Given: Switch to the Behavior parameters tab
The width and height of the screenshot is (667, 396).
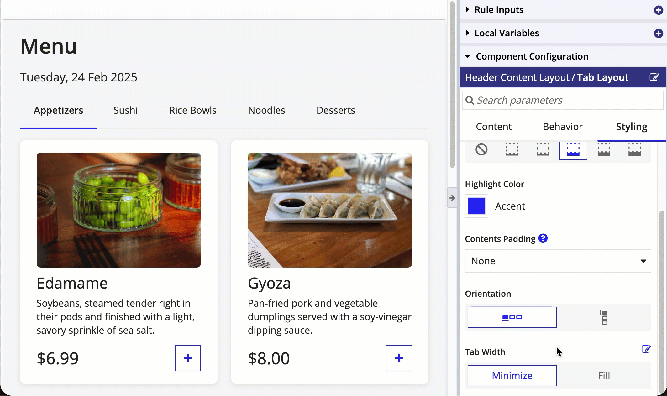Looking at the screenshot, I should point(563,127).
